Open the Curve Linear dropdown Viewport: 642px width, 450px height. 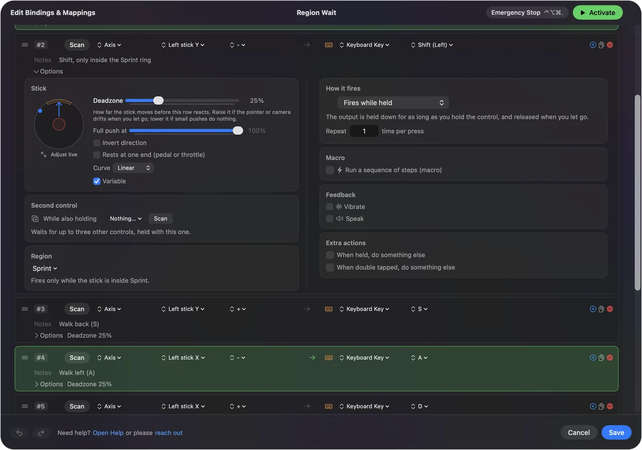(133, 168)
